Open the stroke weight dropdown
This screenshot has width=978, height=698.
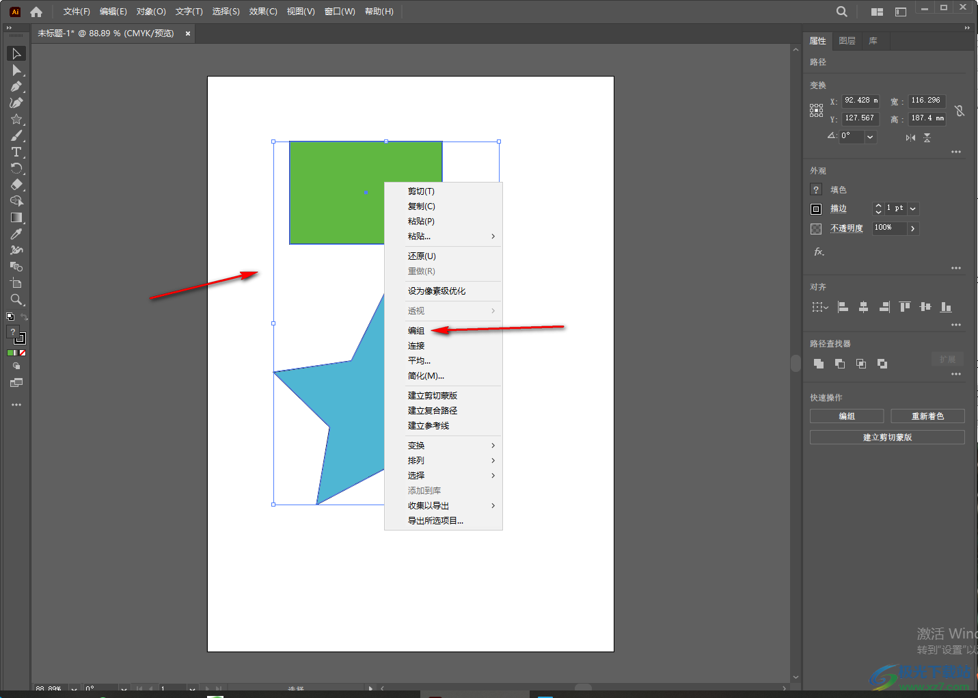coord(913,209)
